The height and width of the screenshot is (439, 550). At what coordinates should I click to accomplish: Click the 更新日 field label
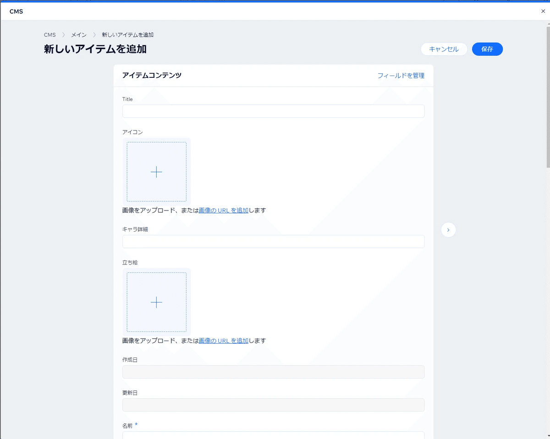coord(130,393)
